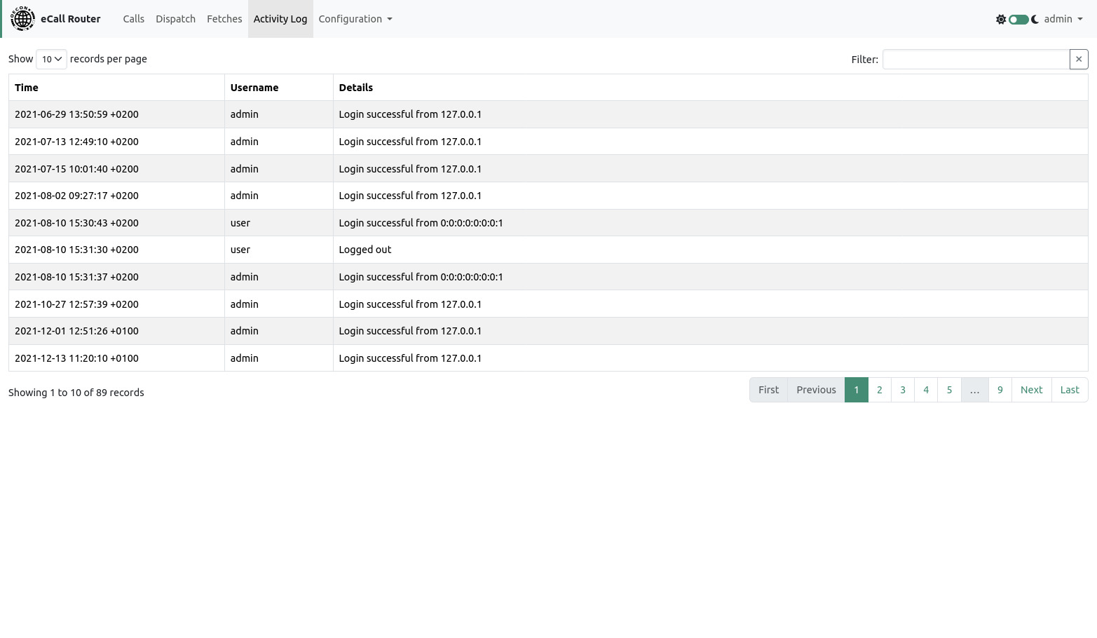Select the moon icon for dark mode

1035,19
